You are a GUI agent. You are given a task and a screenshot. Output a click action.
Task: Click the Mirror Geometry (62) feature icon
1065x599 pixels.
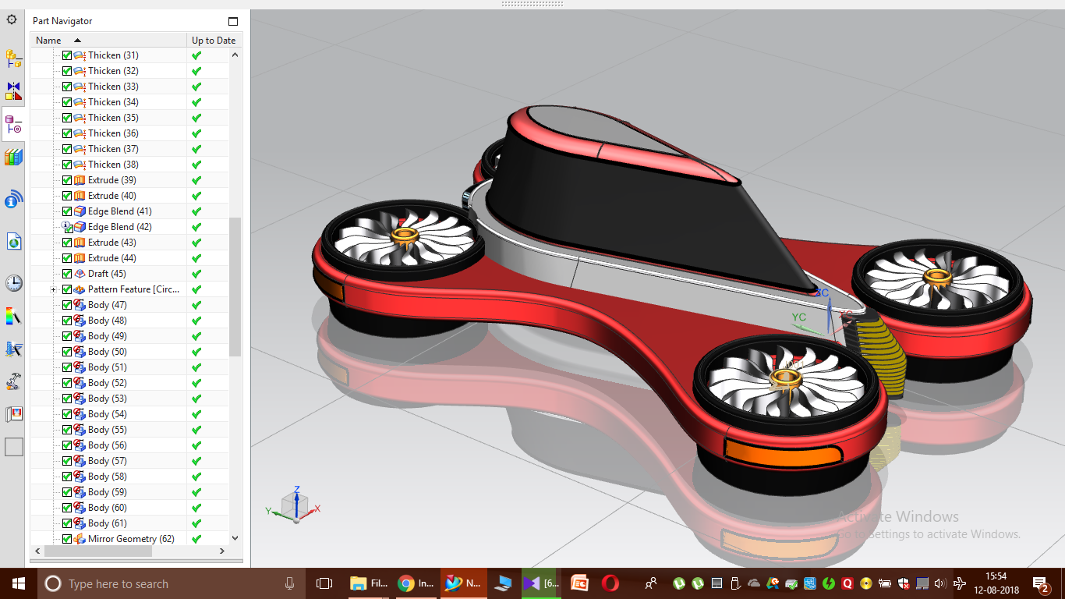click(79, 539)
